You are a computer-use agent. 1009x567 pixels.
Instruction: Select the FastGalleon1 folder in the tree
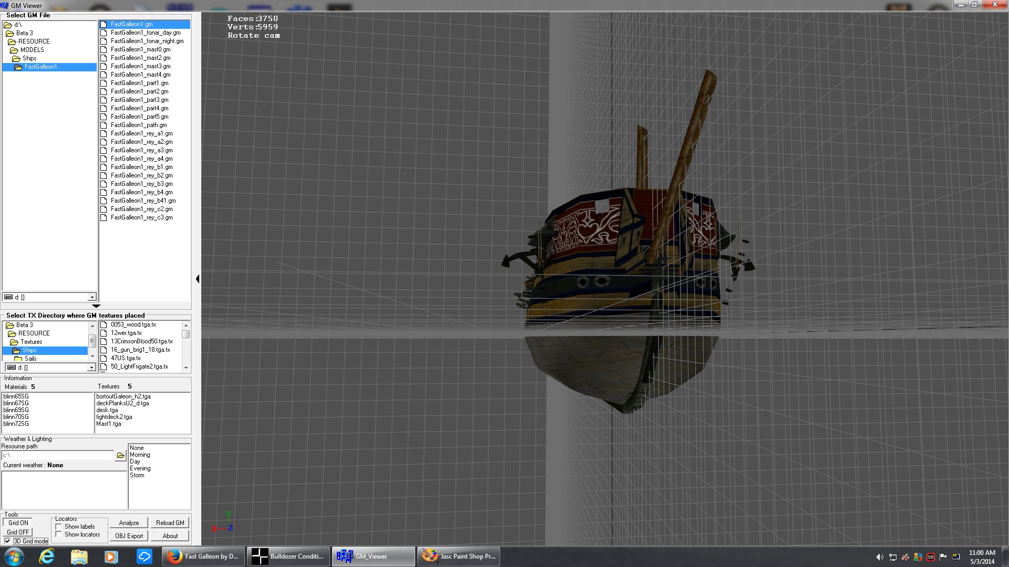[50, 67]
